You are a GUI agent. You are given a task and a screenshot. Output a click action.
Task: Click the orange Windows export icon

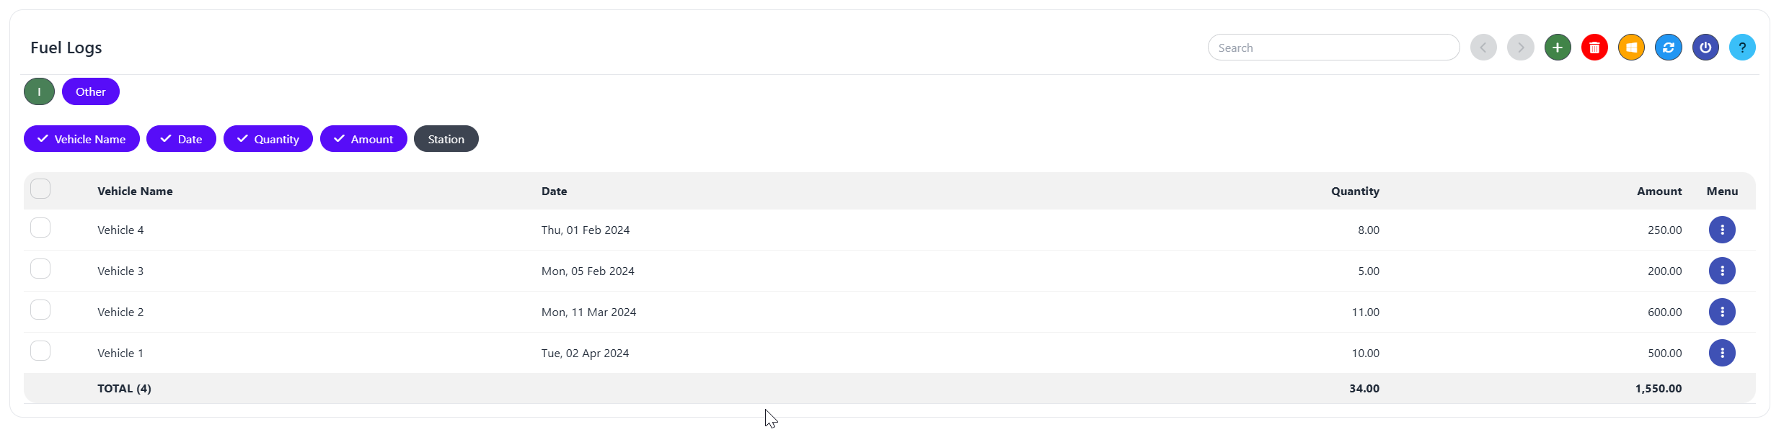coord(1631,48)
